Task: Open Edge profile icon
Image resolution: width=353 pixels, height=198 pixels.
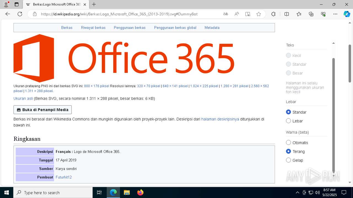Action: tap(6, 4)
